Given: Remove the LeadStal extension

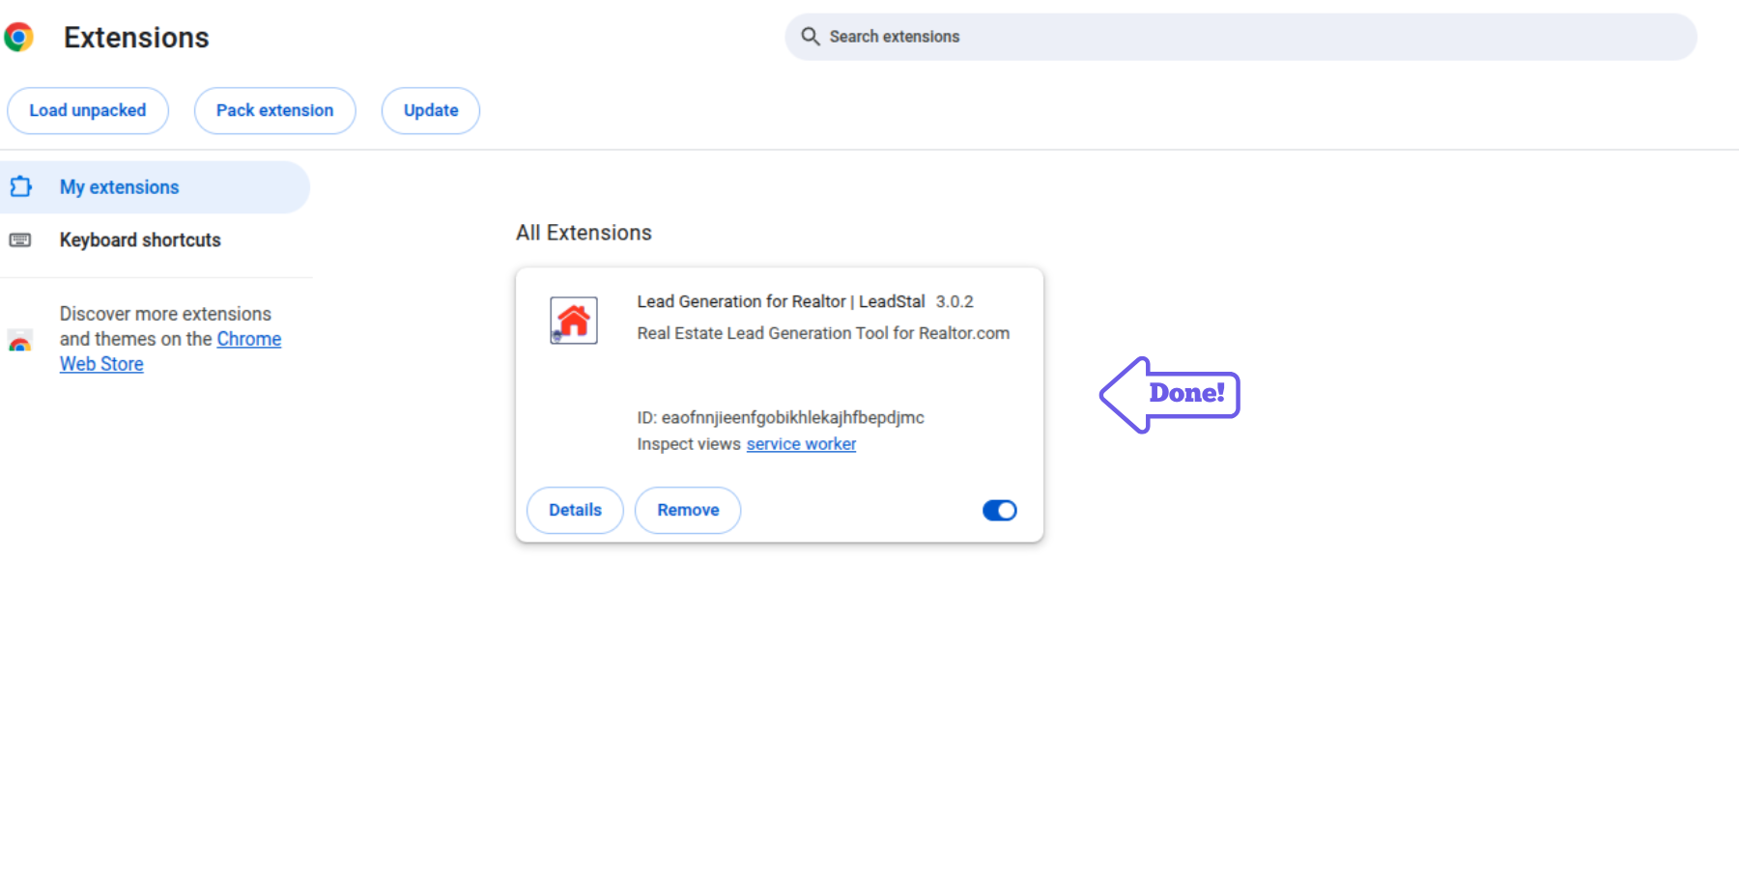Looking at the screenshot, I should pos(688,510).
